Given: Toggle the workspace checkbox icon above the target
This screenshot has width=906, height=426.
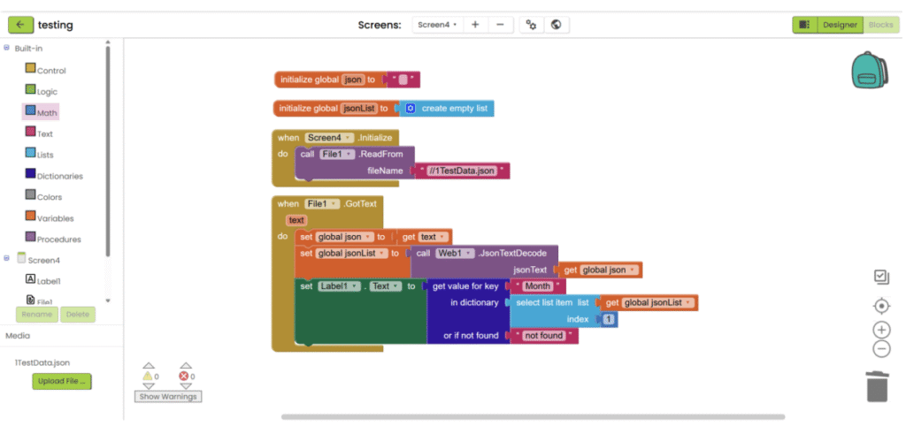Looking at the screenshot, I should (x=880, y=278).
